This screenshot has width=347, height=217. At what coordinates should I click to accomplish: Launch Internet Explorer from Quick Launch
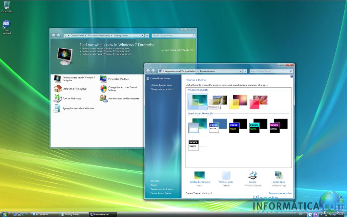point(23,214)
